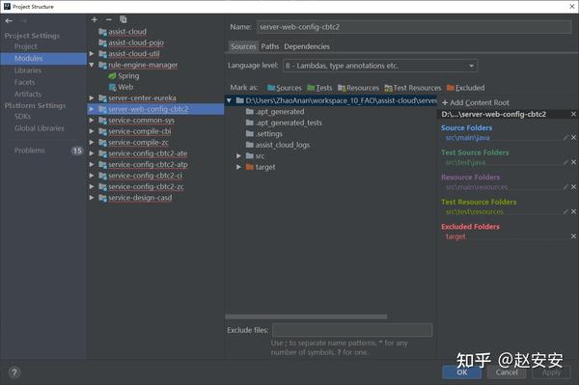Click the back arrow icon
Viewport: 579px width, 385px height.
point(10,21)
